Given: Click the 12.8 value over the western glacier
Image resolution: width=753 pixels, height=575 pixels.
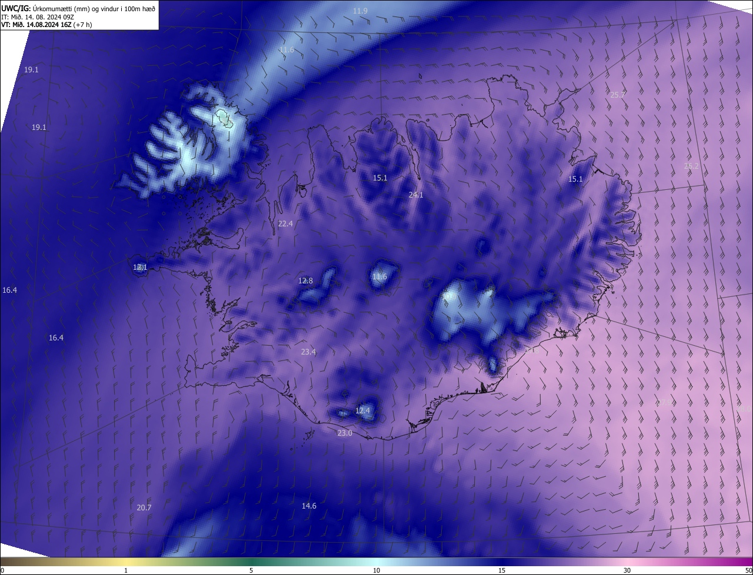Looking at the screenshot, I should click(305, 280).
